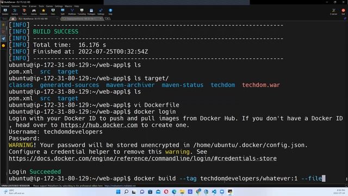Click the MultiExec toolbar icon
Image resolution: width=348 pixels, height=196 pixels.
pos(72,11)
